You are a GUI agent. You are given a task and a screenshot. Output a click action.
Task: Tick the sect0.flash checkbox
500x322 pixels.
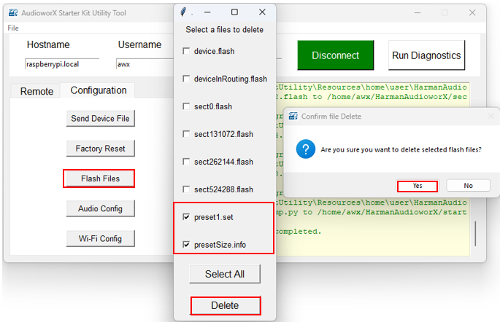pyautogui.click(x=186, y=106)
